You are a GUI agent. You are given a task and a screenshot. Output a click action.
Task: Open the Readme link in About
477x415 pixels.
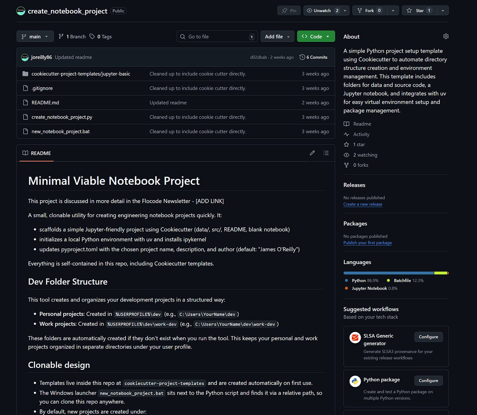pyautogui.click(x=357, y=124)
